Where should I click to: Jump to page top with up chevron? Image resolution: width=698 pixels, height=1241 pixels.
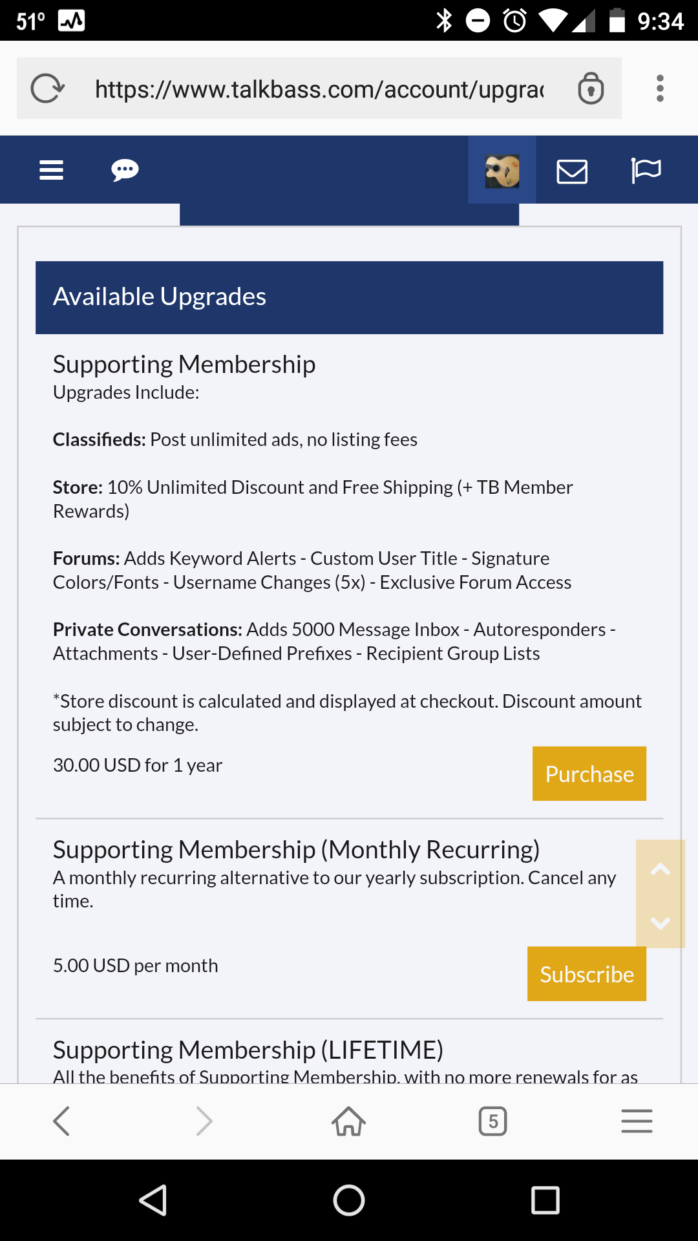tap(660, 869)
